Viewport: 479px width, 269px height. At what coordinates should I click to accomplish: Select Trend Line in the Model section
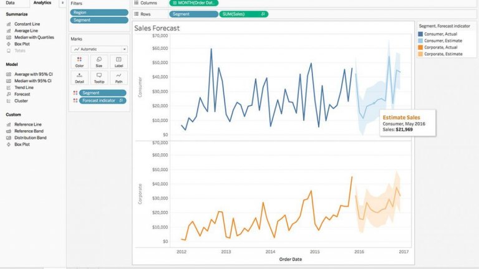[x=24, y=87]
